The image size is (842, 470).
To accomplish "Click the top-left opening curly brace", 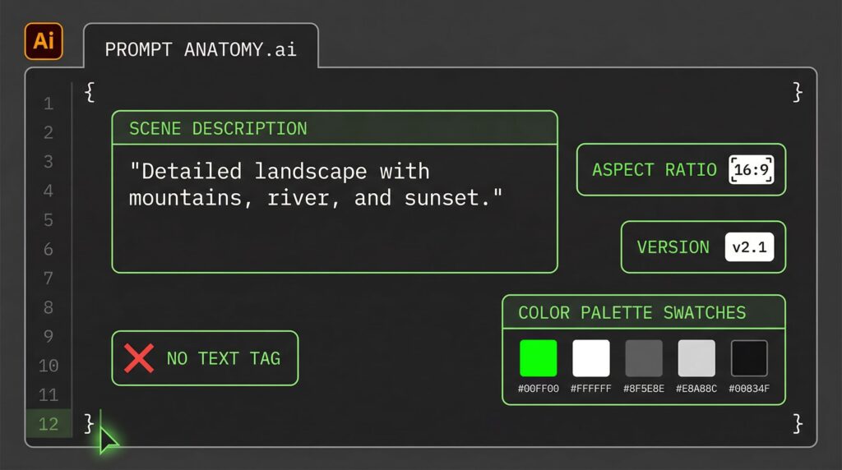I will point(90,92).
